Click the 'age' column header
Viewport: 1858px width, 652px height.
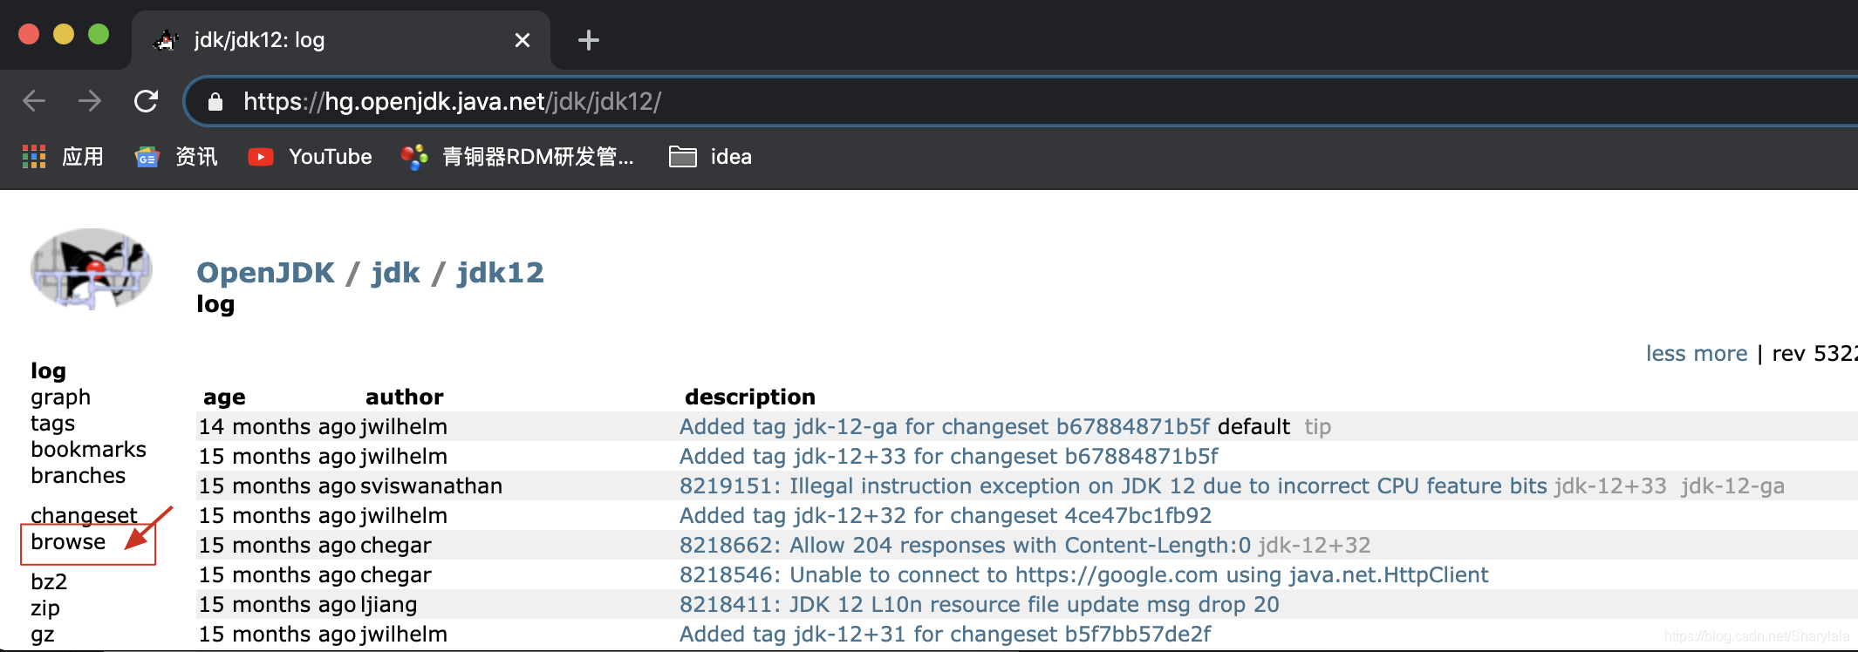click(x=224, y=397)
